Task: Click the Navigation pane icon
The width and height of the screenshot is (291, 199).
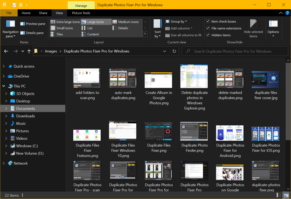Action: pos(11,24)
